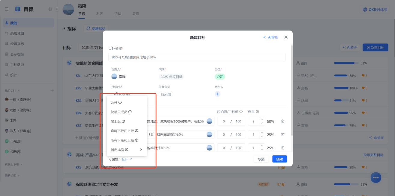Click the plus icon beside 我的关注
Viewport: 395px width, 196px height.
(x=52, y=91)
